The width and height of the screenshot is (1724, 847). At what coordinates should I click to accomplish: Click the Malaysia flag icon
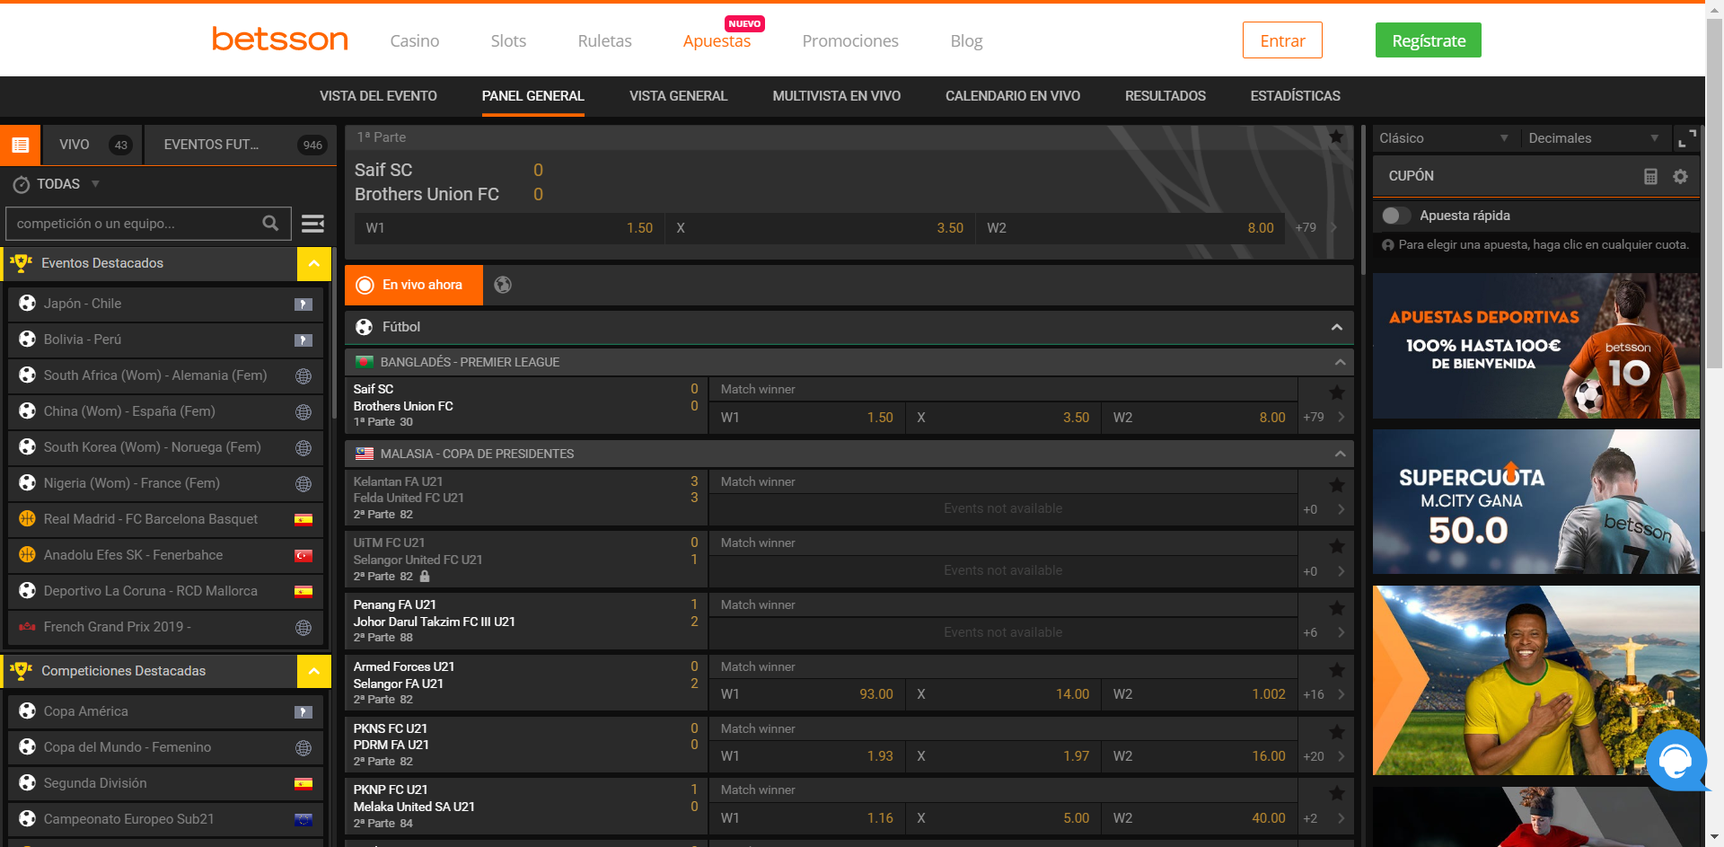(365, 454)
